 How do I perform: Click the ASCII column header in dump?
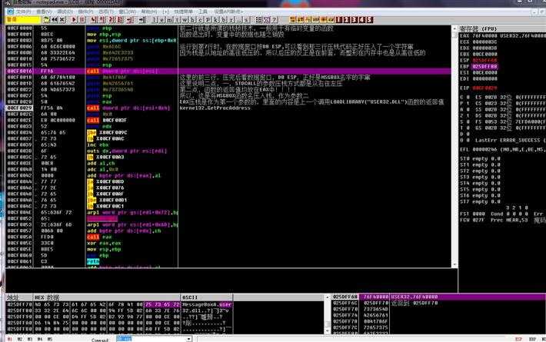coord(207,297)
